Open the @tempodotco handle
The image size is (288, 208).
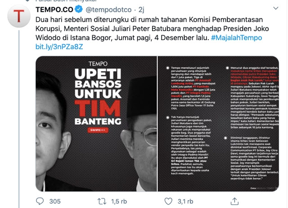108,9
